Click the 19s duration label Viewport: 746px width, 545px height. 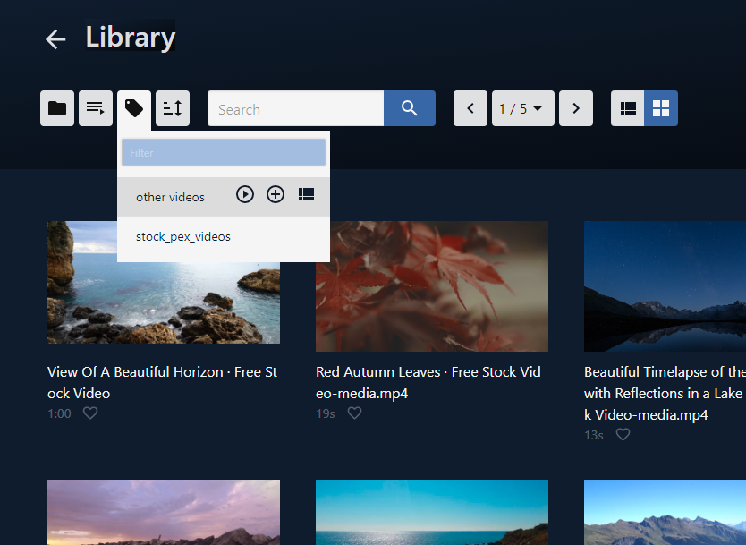pyautogui.click(x=326, y=413)
